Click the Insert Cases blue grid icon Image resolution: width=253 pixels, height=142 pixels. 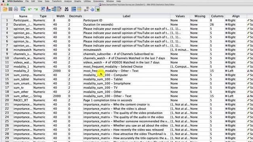(x=74, y=9)
